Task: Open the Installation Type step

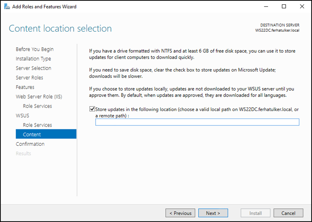Action: click(x=33, y=59)
